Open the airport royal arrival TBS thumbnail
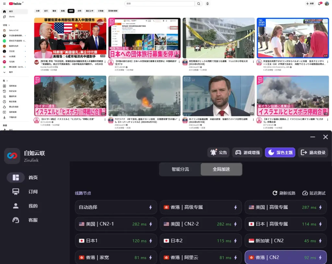Viewport: 332px width, 264px height. [293, 38]
